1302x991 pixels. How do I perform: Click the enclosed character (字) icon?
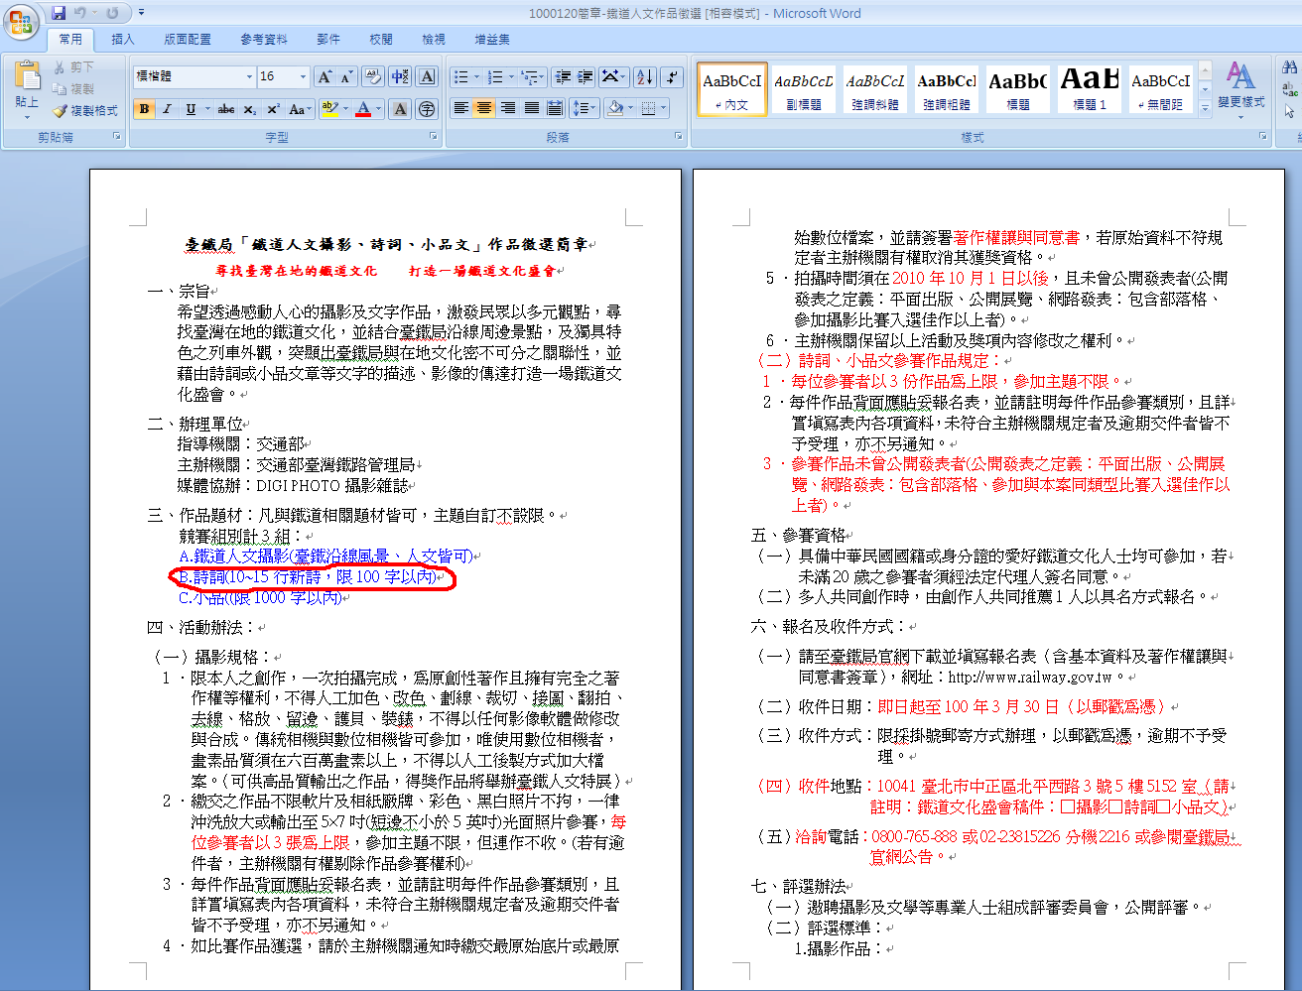(x=427, y=109)
